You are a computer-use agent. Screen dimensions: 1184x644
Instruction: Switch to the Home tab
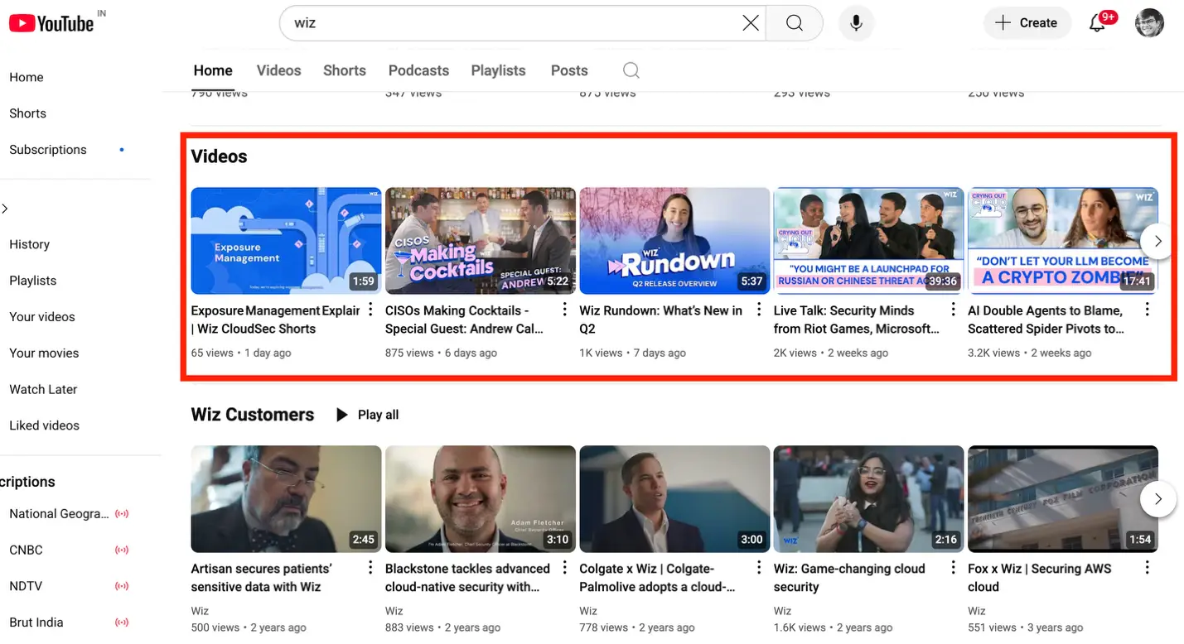click(213, 70)
